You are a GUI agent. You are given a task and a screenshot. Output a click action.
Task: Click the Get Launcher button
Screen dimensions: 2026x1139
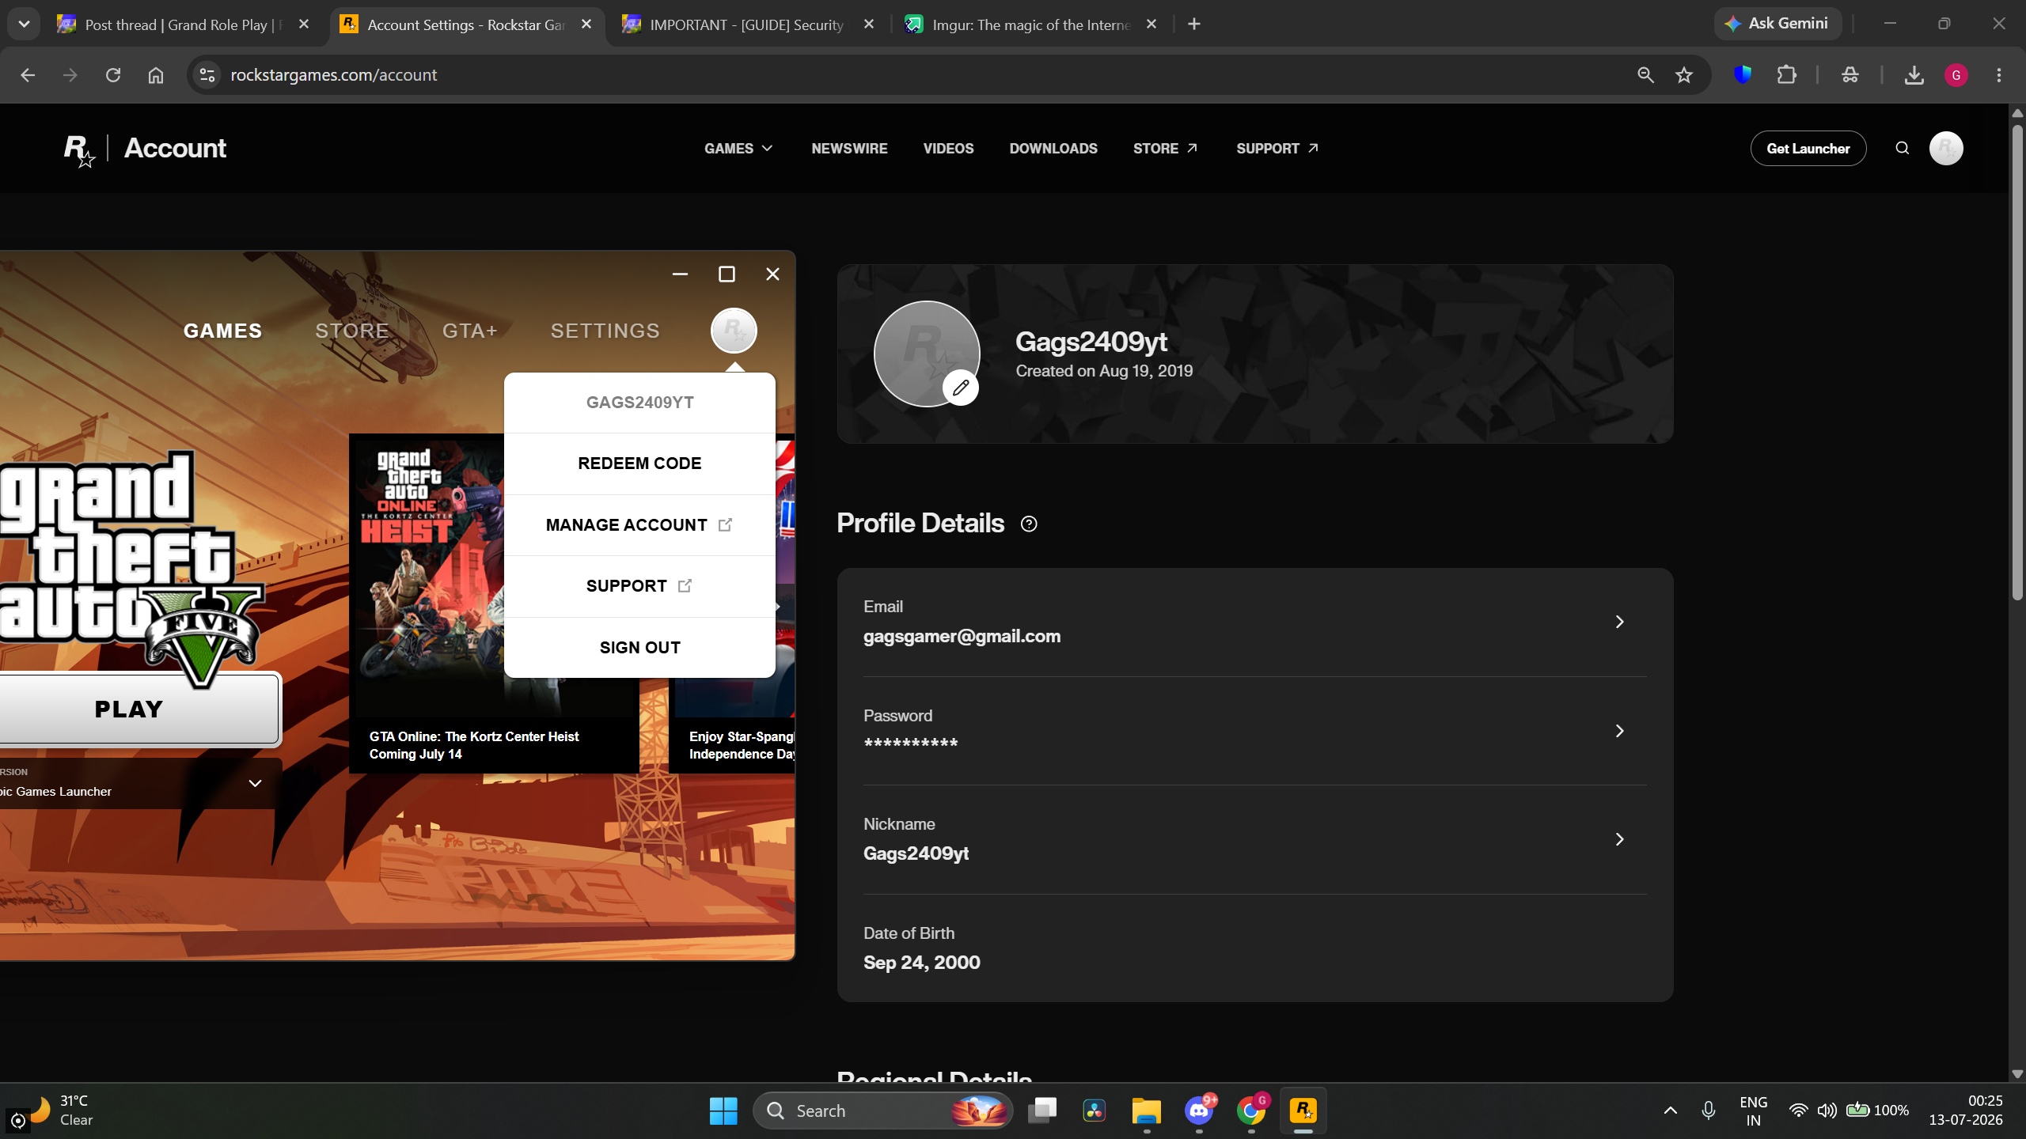1808,149
